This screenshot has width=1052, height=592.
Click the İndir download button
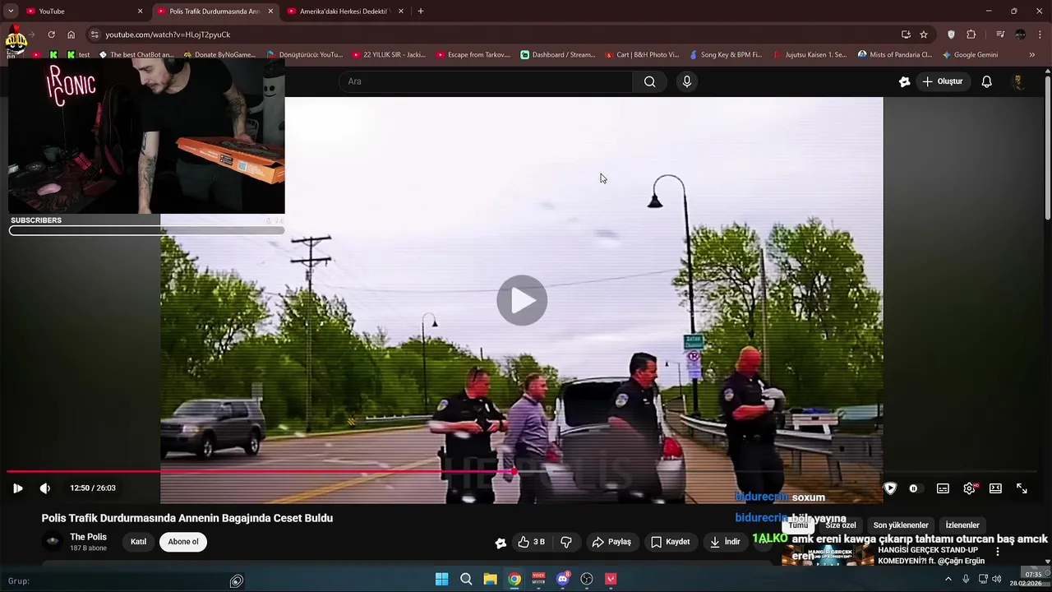point(725,542)
